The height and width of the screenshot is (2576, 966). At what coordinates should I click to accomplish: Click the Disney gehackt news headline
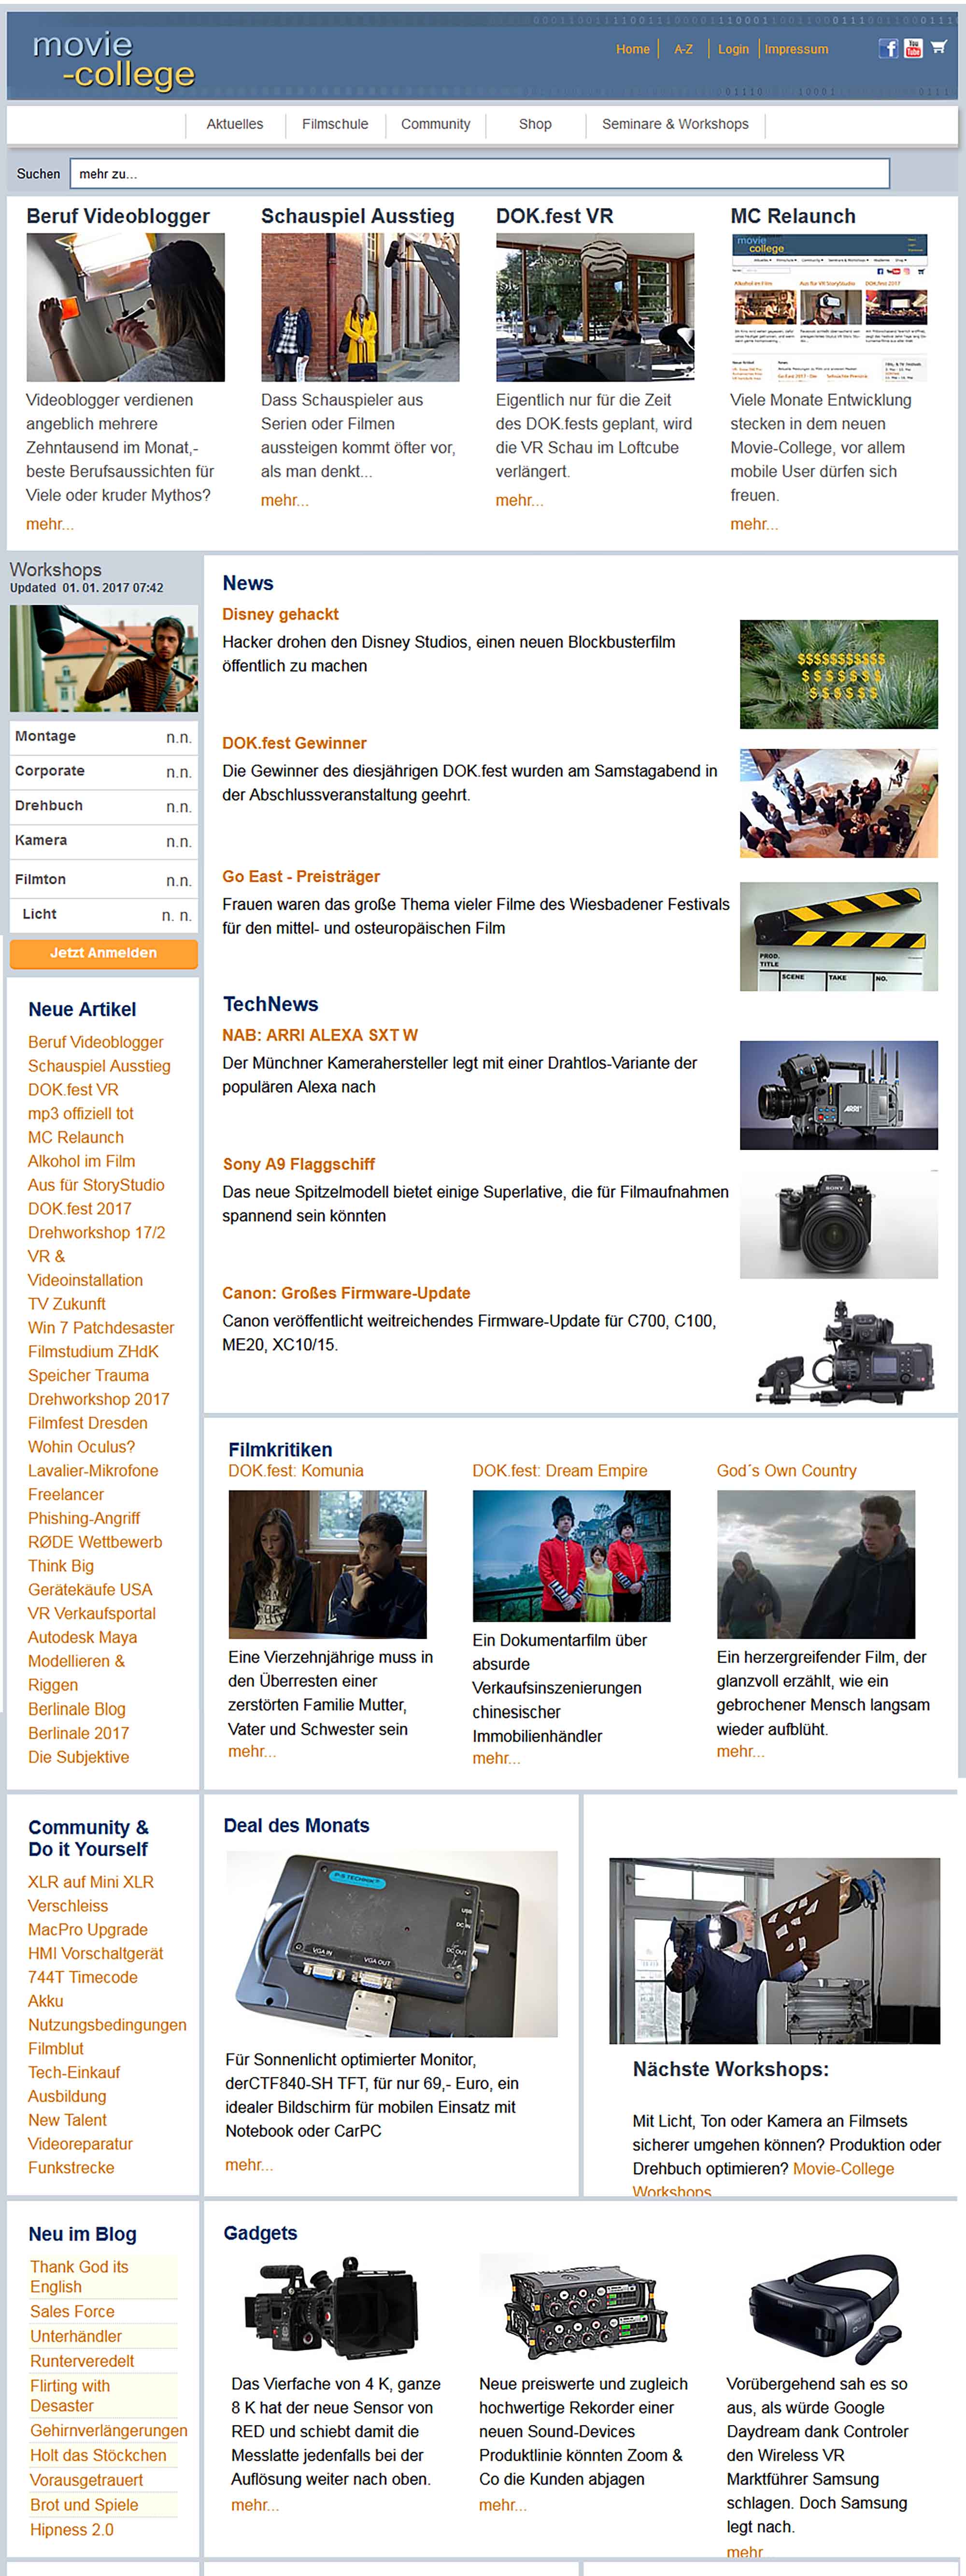click(x=280, y=614)
